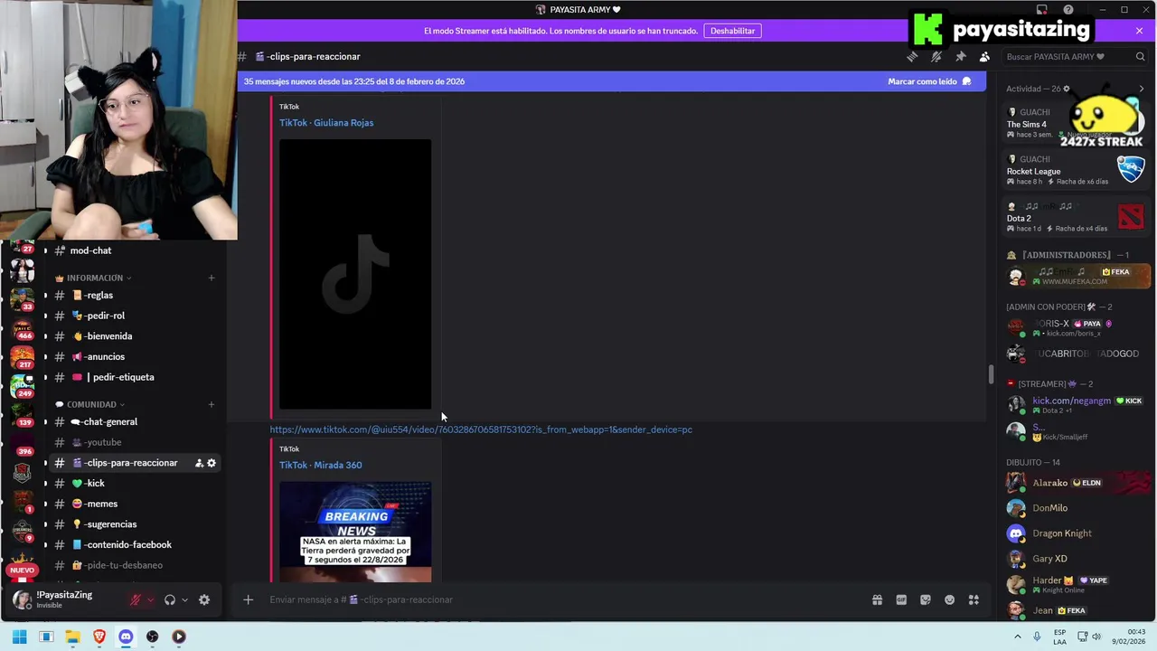Toggle the headphones deafen button
Viewport: 1157px width, 651px height.
[169, 599]
